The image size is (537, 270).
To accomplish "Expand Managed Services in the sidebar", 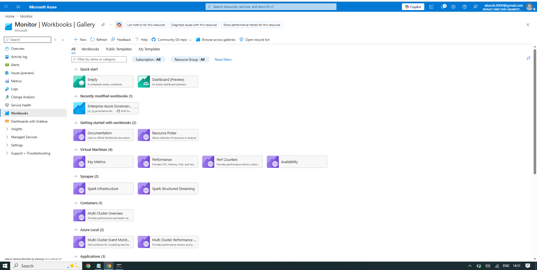I will [7, 137].
